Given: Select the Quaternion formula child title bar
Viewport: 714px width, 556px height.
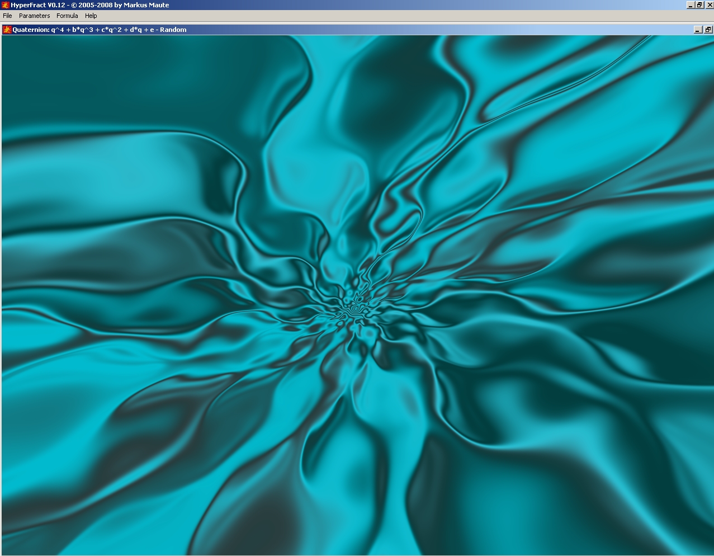Looking at the screenshot, I should [391, 30].
